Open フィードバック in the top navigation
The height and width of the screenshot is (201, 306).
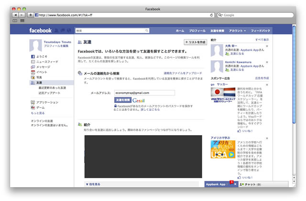tap(260, 31)
